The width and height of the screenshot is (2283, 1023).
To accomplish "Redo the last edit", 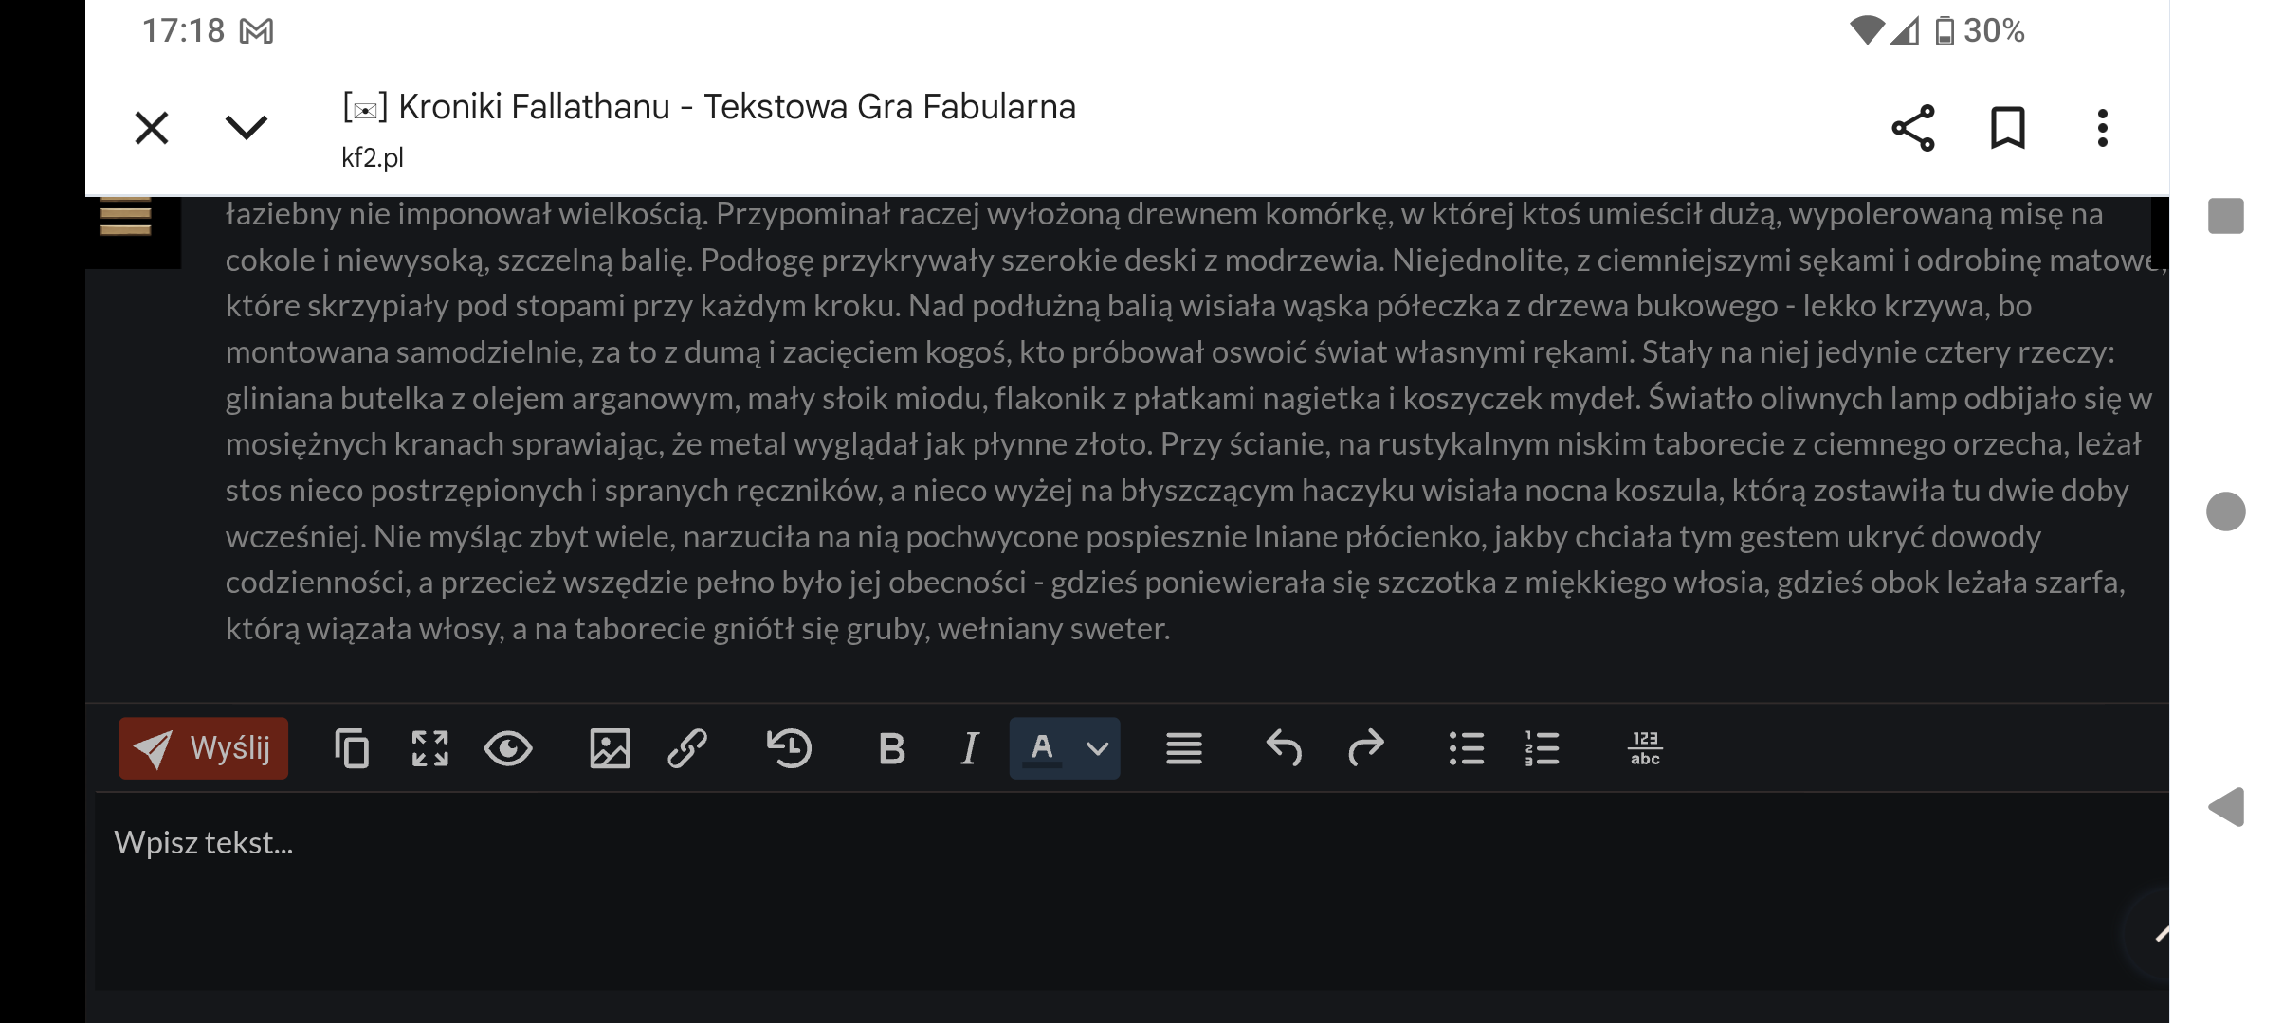I will tap(1365, 748).
